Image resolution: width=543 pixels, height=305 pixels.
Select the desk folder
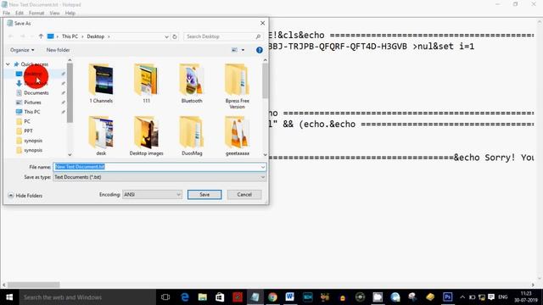101,136
